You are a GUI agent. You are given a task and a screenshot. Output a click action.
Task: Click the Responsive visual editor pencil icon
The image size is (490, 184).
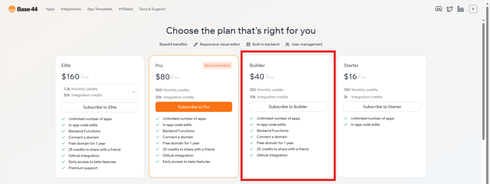[x=196, y=44]
